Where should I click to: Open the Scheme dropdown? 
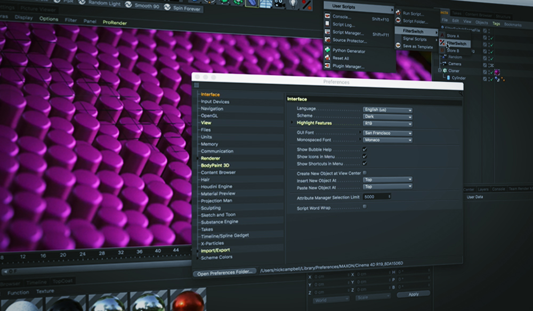tap(387, 117)
